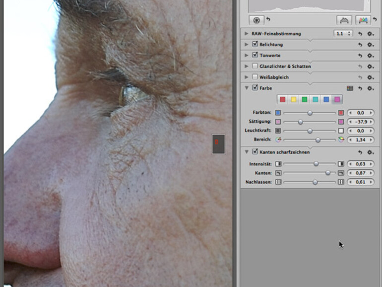The image size is (382, 287).
Task: Open the gear menu for RAW-Feinabstimmung
Action: 370,34
